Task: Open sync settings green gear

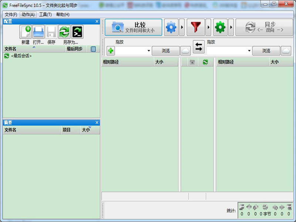Action: point(220,27)
